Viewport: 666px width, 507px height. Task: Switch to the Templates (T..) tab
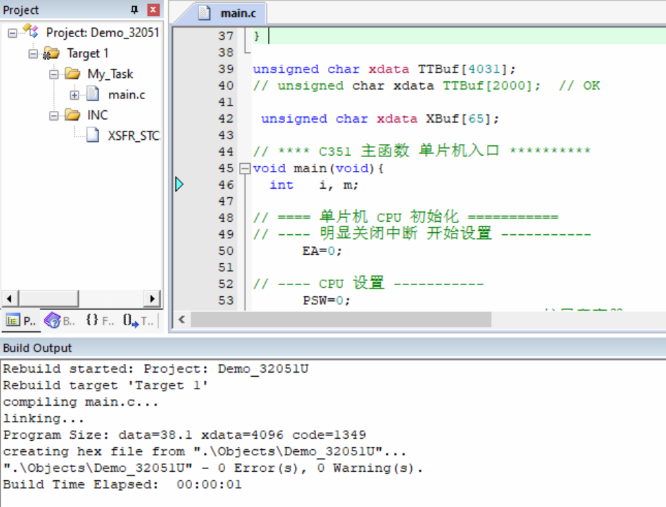138,320
